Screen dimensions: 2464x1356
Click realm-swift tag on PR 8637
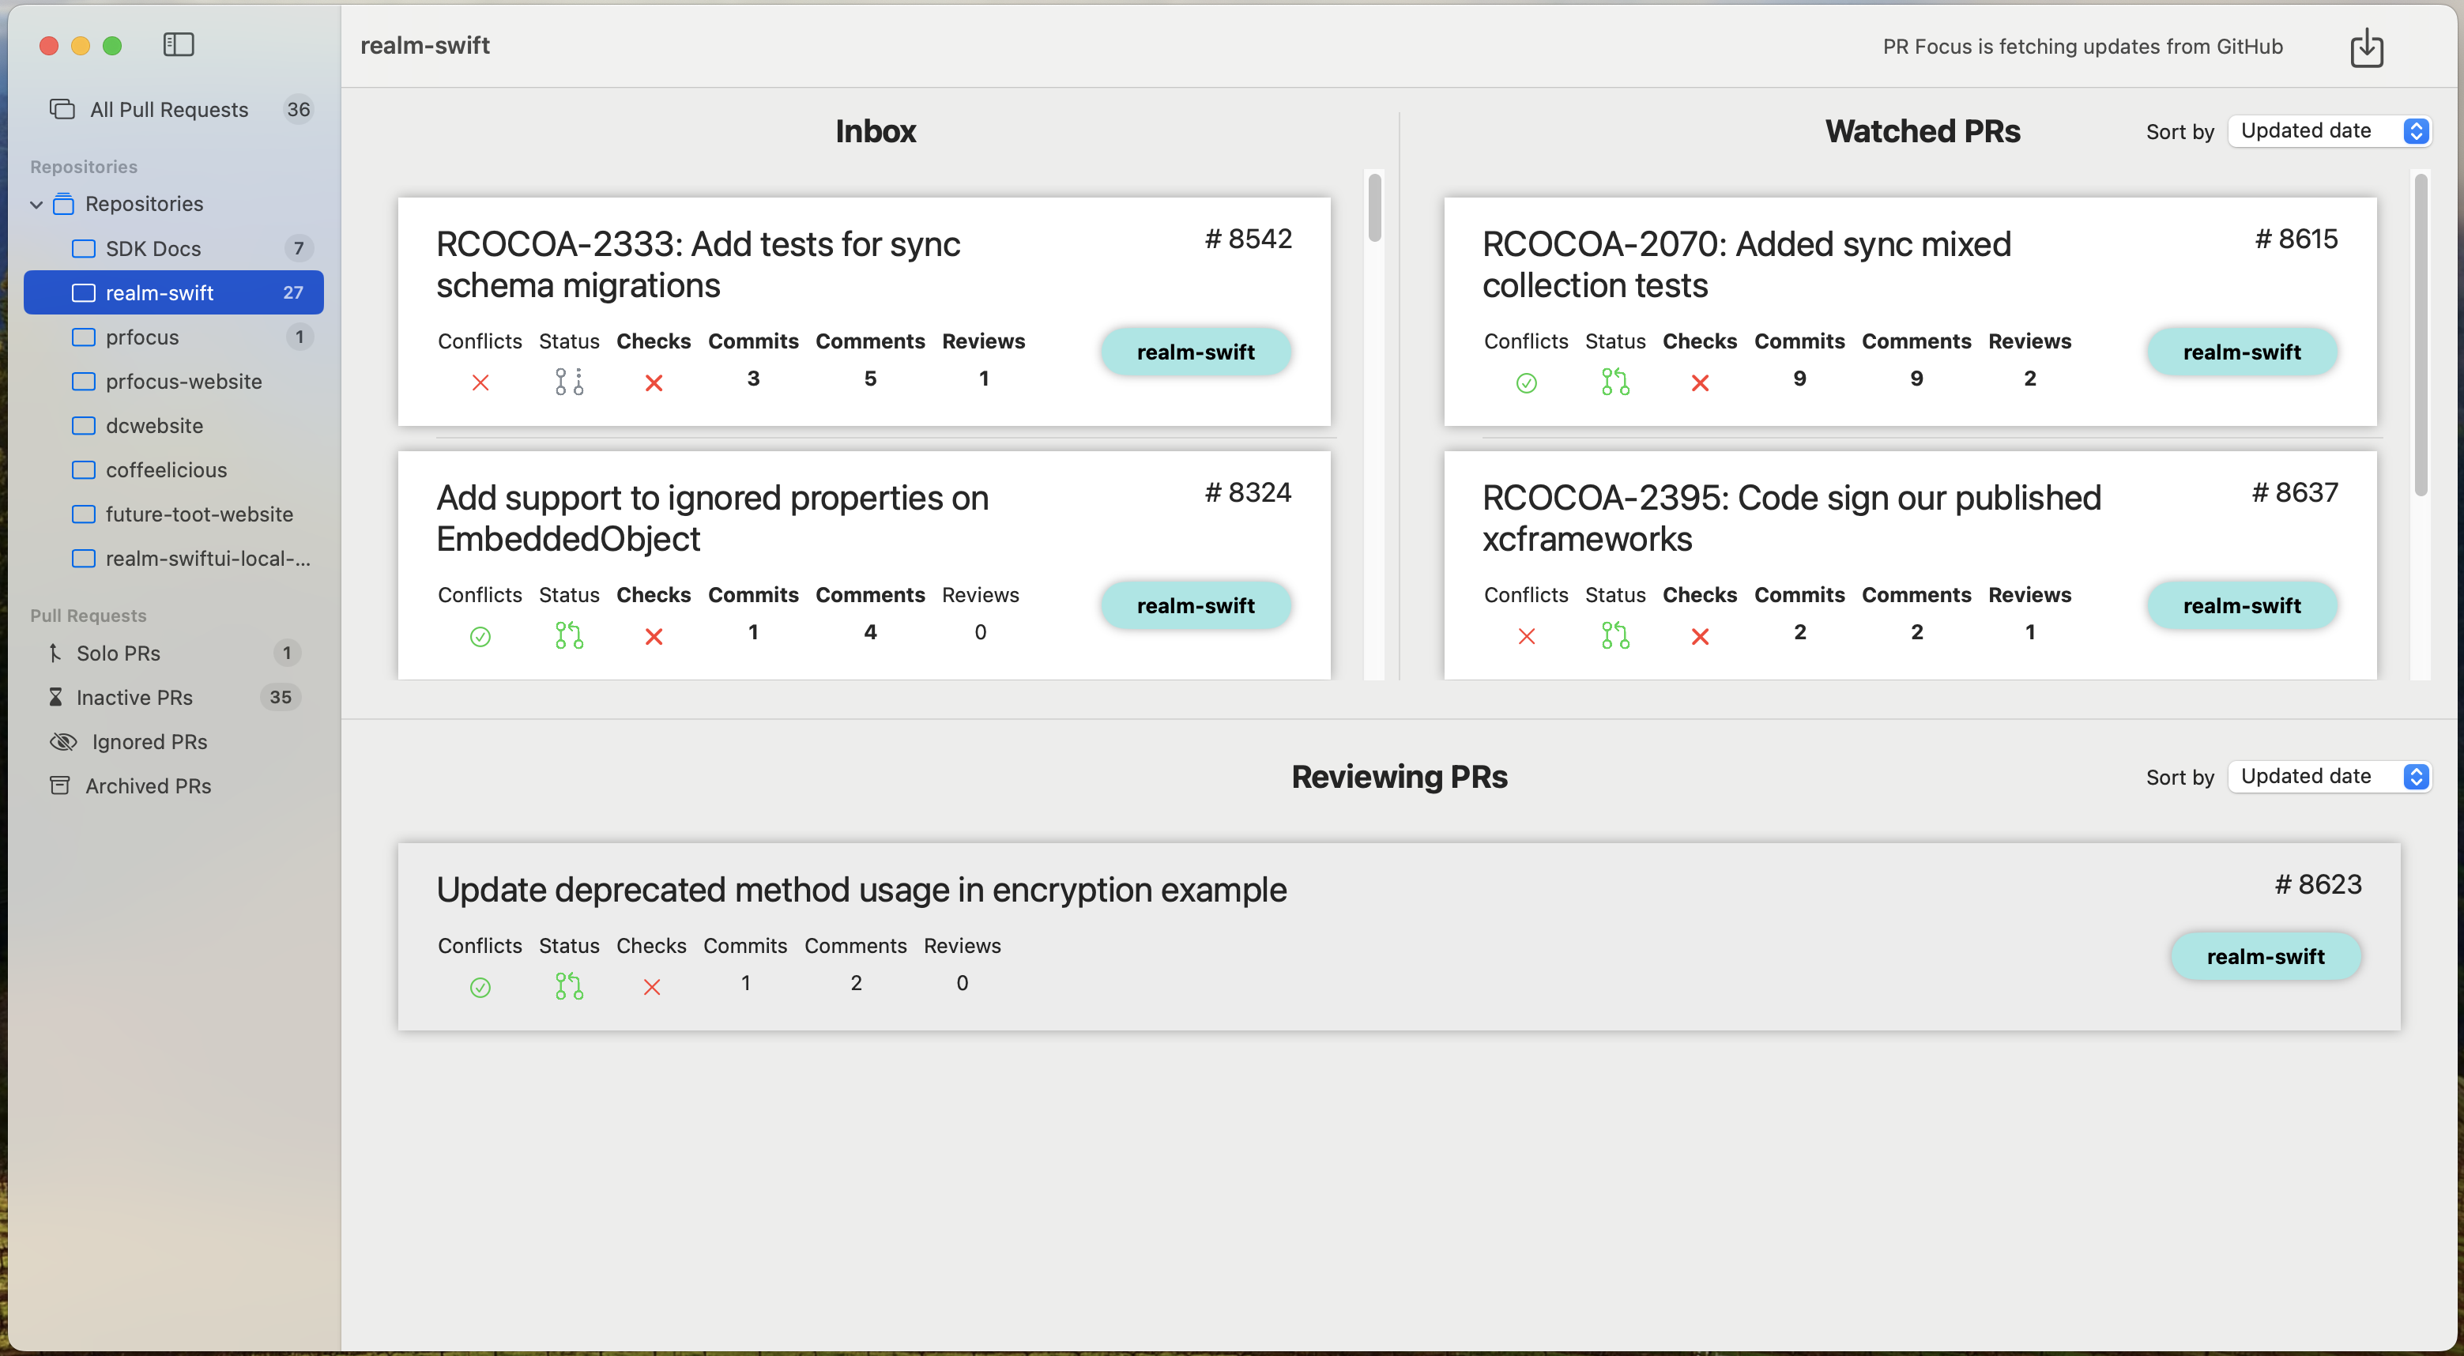[2241, 605]
